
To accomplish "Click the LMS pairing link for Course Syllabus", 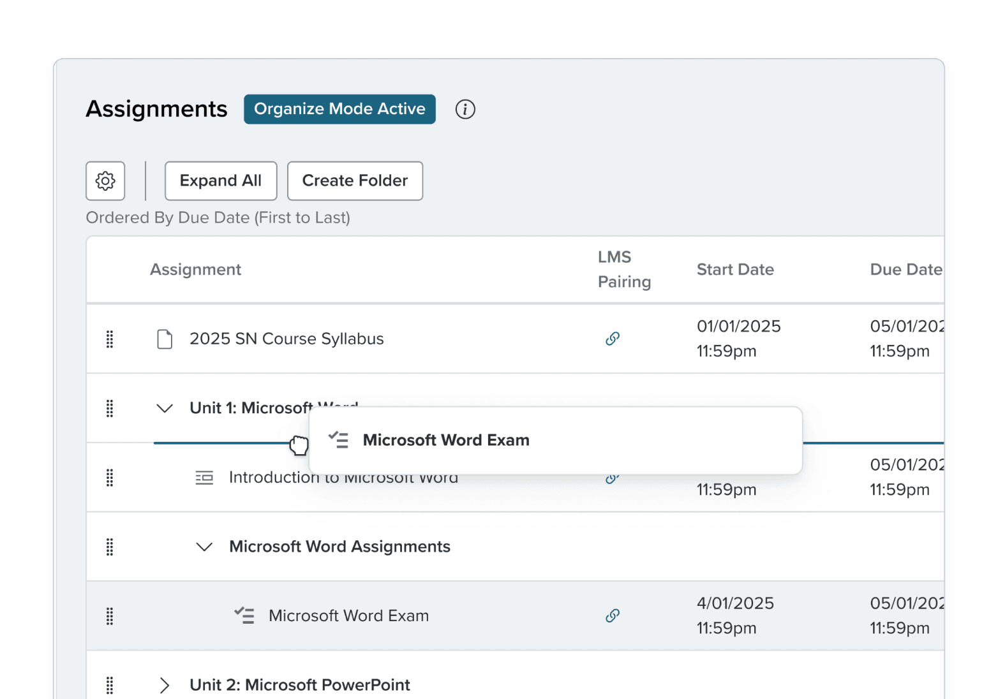I will (x=613, y=339).
